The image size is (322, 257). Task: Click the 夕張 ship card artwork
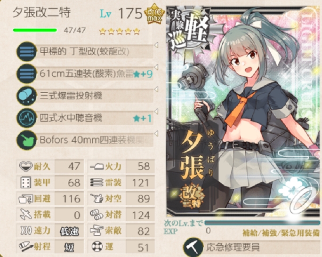tap(243, 111)
